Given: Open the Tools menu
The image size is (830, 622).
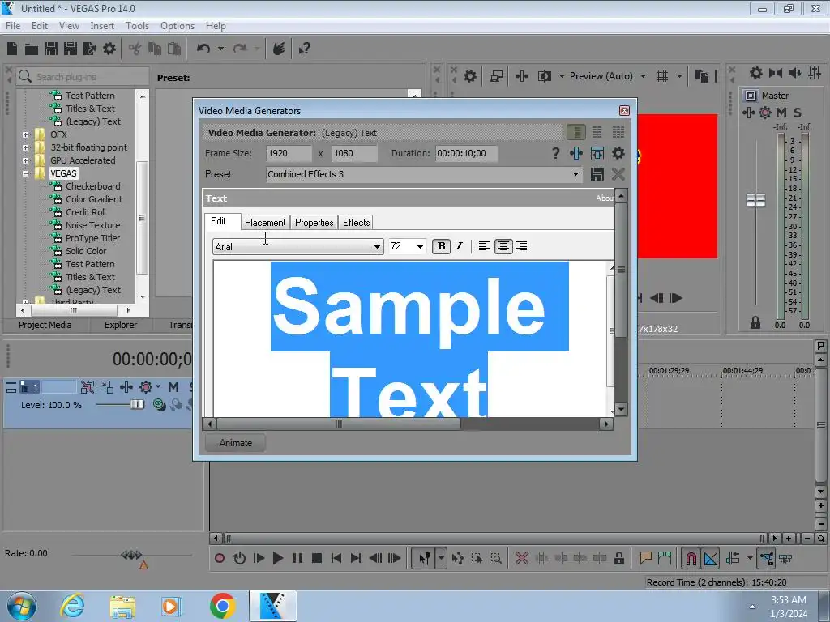Looking at the screenshot, I should coord(137,26).
